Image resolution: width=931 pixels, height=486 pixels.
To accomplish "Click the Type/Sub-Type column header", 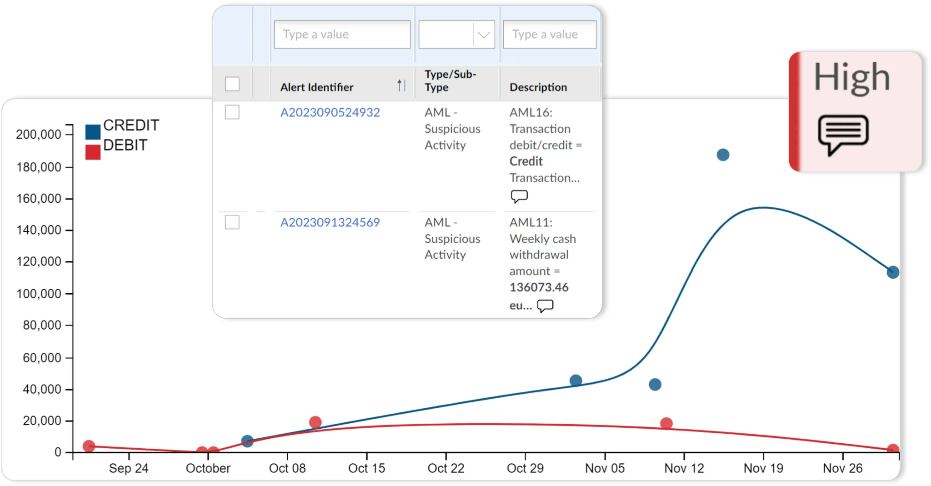I will (x=450, y=80).
